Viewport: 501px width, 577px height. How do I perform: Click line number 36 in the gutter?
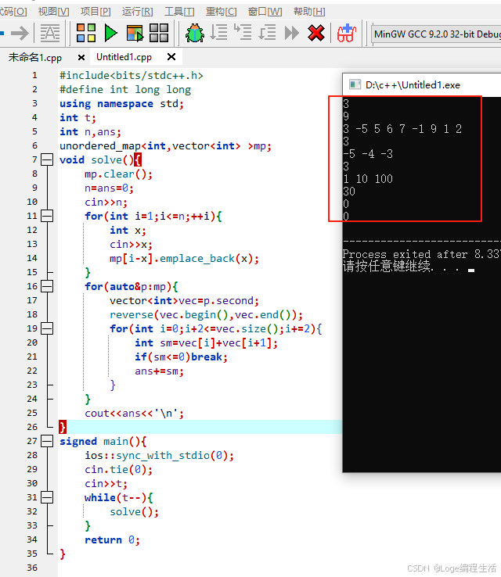[x=32, y=568]
